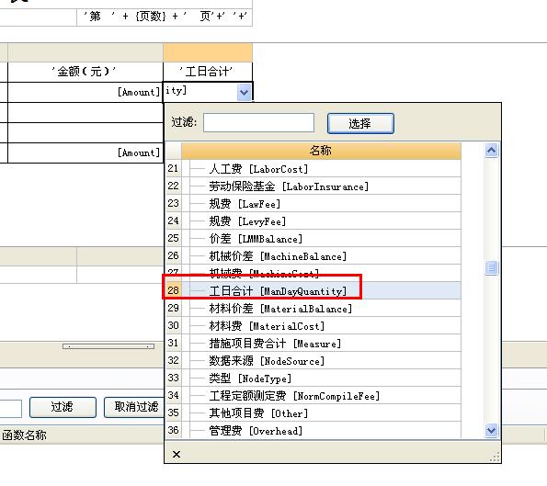The height and width of the screenshot is (486, 547).
Task: Click the page number expression cell
Action: click(x=165, y=17)
